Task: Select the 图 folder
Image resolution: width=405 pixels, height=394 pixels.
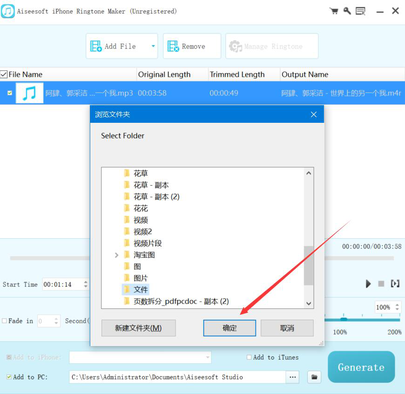Action: pos(137,267)
